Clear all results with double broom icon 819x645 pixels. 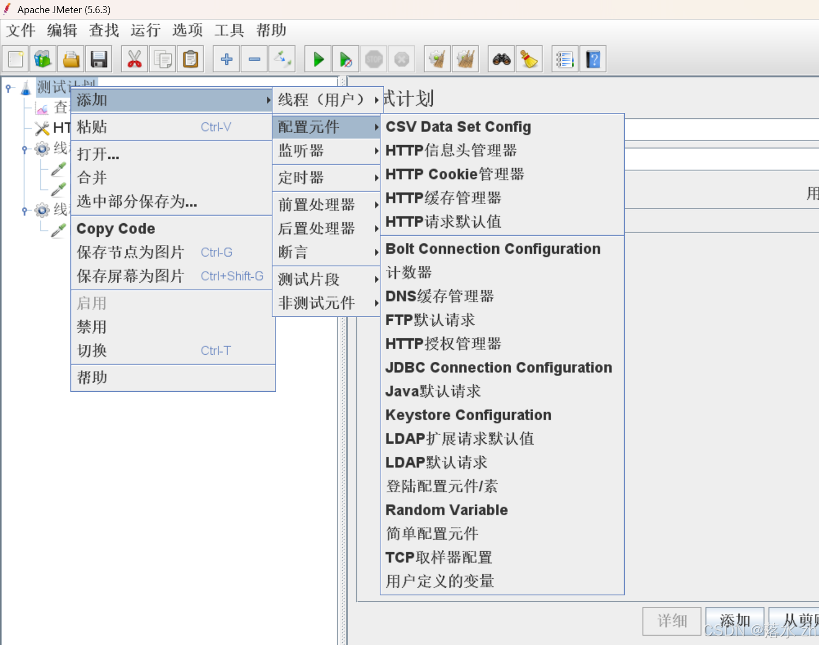[465, 59]
